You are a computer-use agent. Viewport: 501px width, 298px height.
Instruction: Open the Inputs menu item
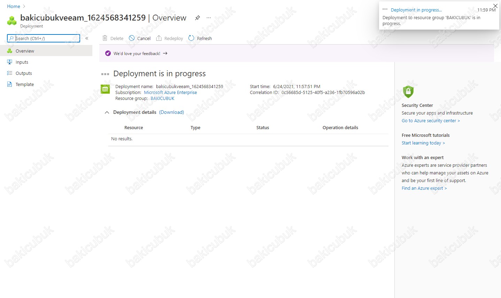tap(46, 62)
